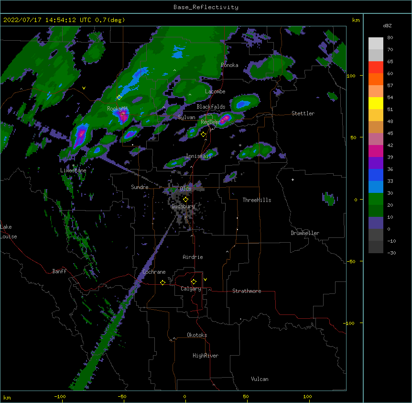This screenshot has width=412, height=403.
Task: Click the Lake Louise label
Action: pyautogui.click(x=9, y=232)
